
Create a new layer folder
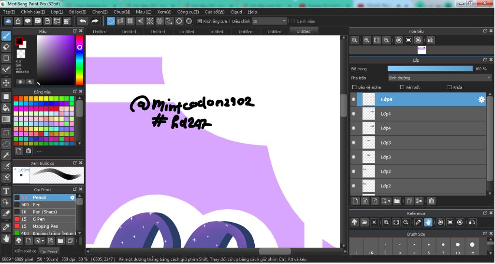click(x=397, y=201)
